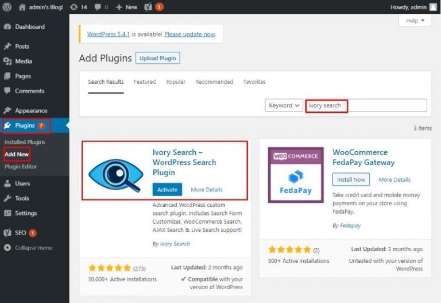The height and width of the screenshot is (303, 441).
Task: Switch to the Favorites tab
Action: [254, 82]
